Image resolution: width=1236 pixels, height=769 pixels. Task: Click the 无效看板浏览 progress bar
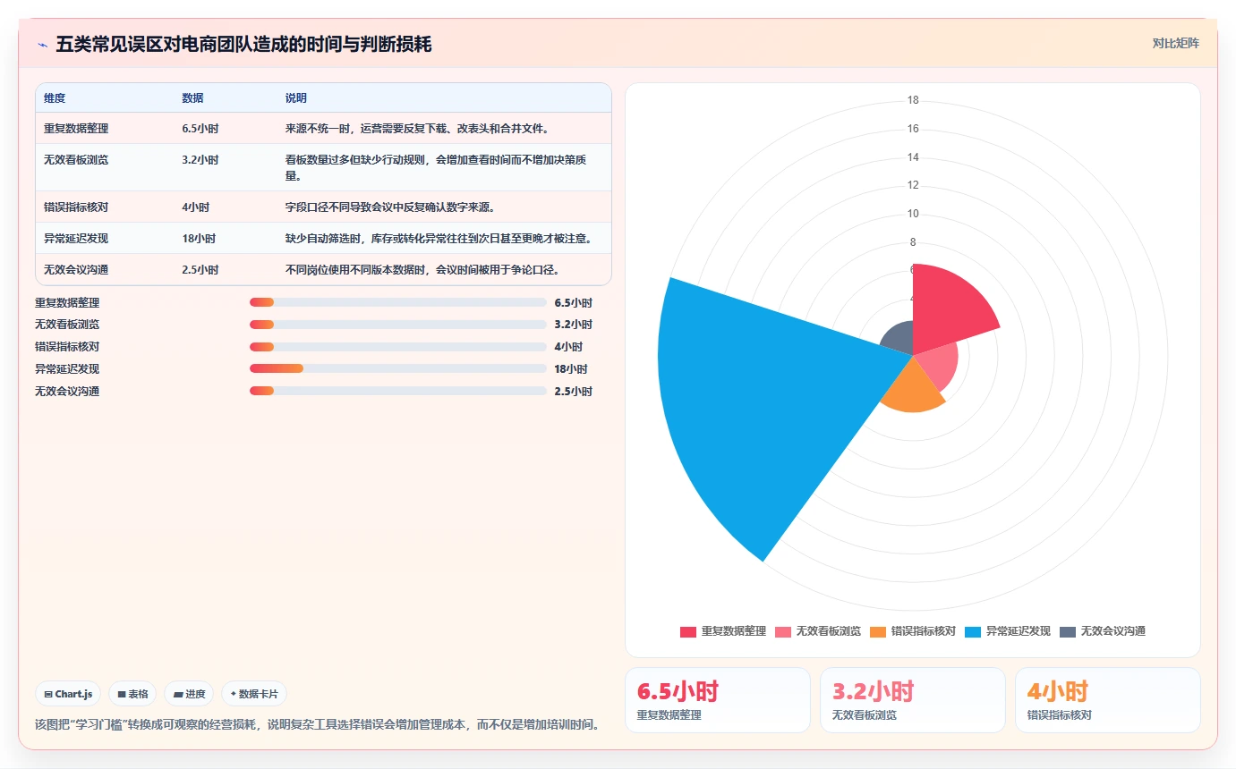coord(398,325)
